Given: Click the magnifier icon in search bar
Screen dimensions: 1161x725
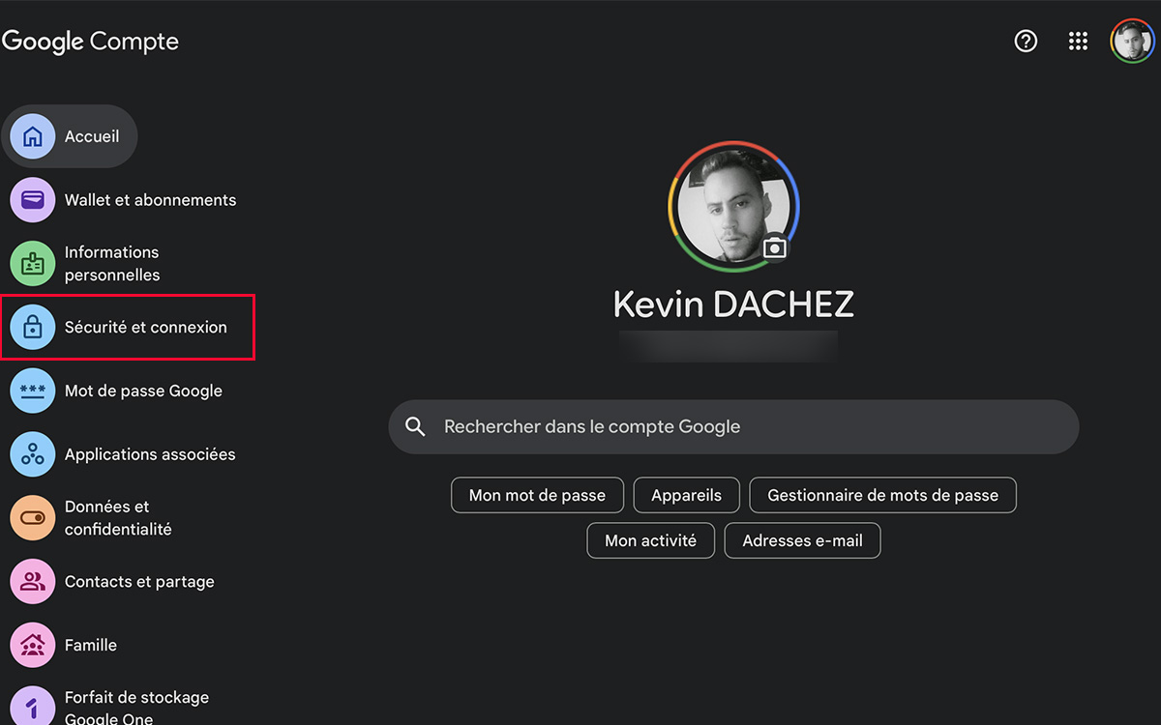Looking at the screenshot, I should pos(416,427).
